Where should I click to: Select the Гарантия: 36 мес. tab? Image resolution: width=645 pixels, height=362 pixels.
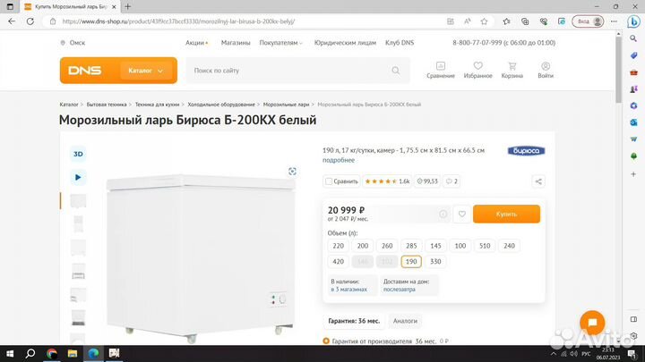354,321
